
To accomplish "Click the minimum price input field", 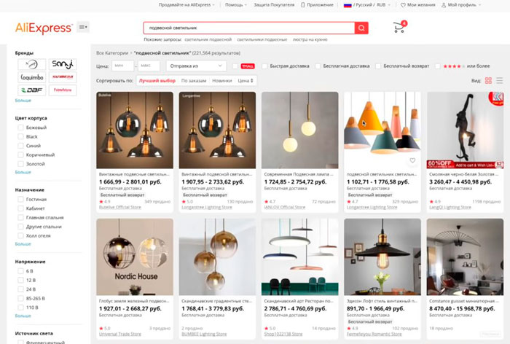I will (122, 66).
